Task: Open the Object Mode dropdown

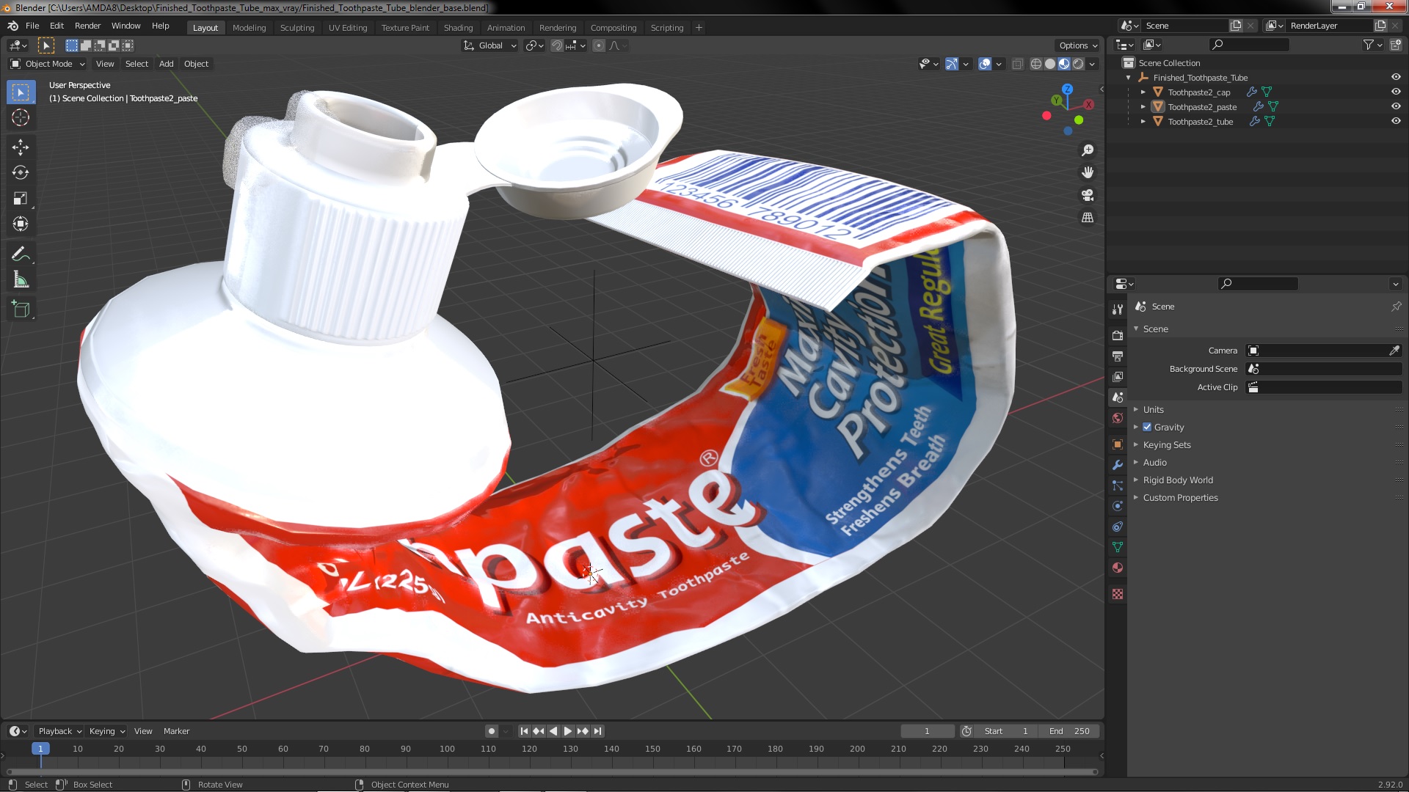Action: pos(48,64)
